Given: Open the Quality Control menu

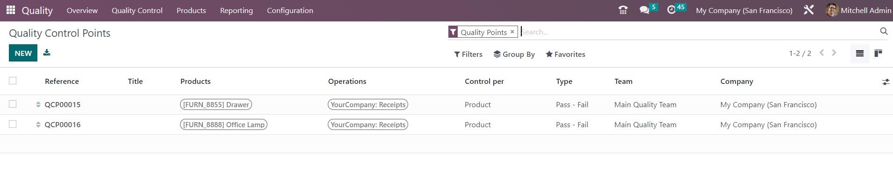Looking at the screenshot, I should [137, 10].
